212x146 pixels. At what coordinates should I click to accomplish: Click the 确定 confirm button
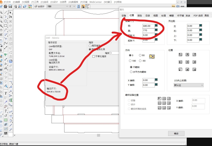176,133
